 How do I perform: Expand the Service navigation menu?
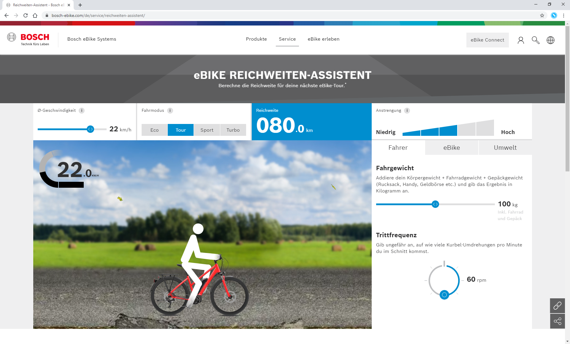287,39
